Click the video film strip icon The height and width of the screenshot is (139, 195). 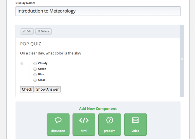pos(135,120)
